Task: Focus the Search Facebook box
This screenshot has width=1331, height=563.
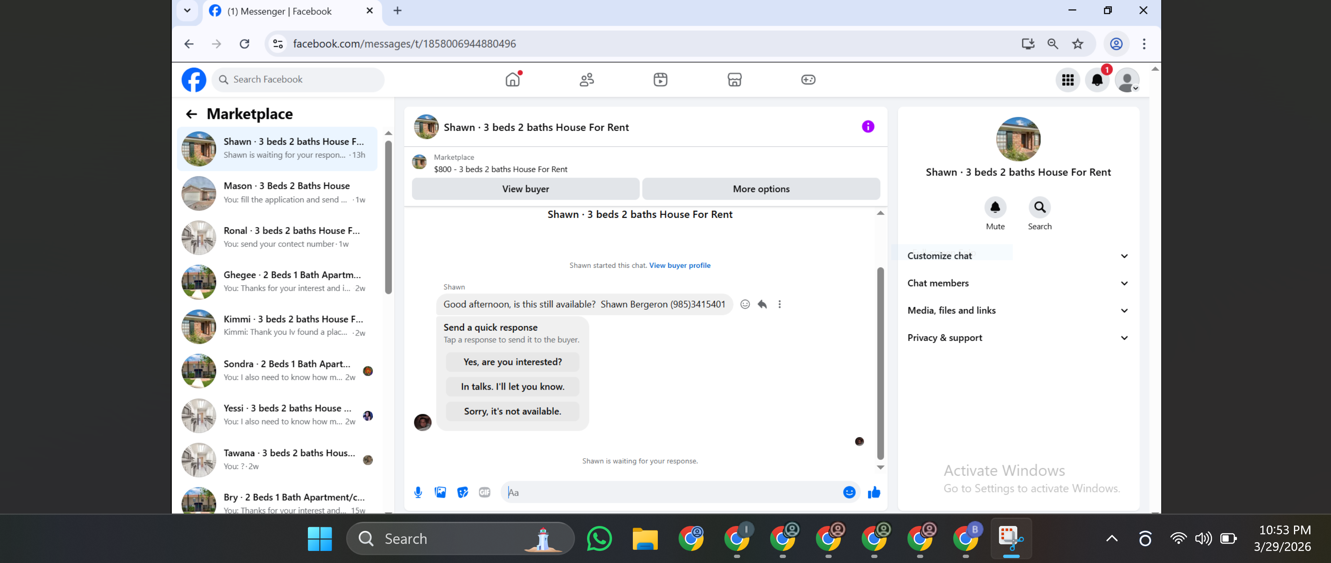Action: coord(298,79)
